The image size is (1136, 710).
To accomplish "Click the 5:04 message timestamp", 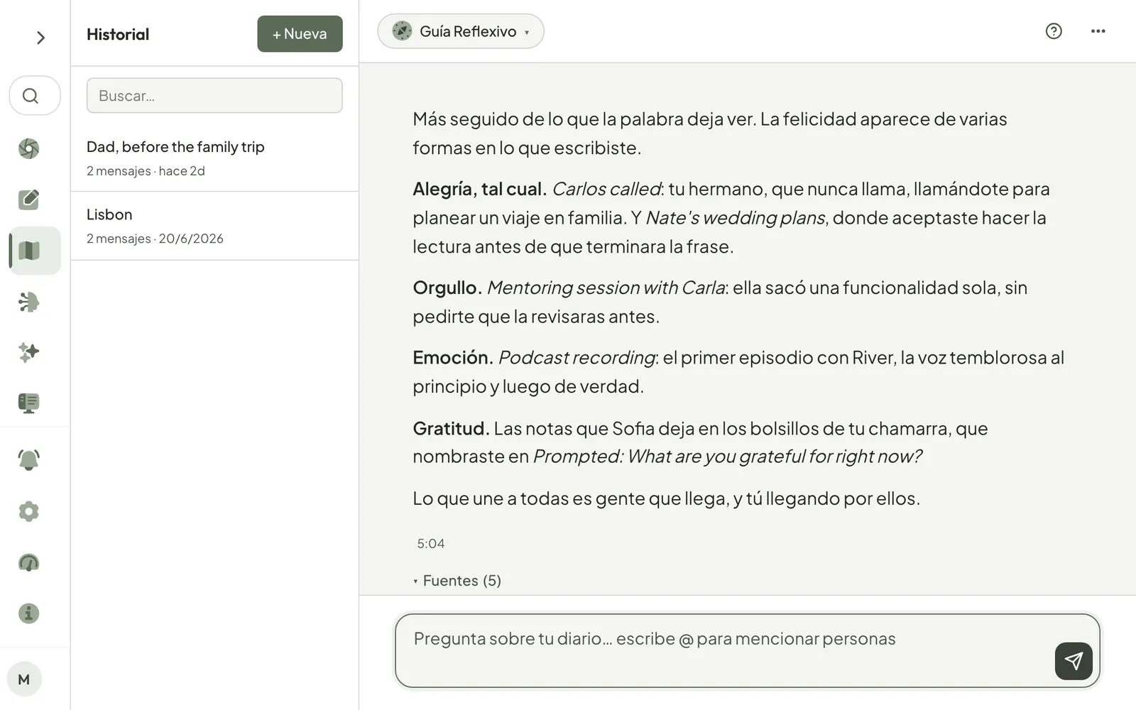I will (431, 544).
